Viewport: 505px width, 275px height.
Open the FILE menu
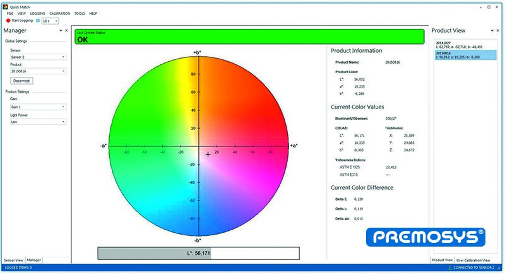tap(10, 13)
